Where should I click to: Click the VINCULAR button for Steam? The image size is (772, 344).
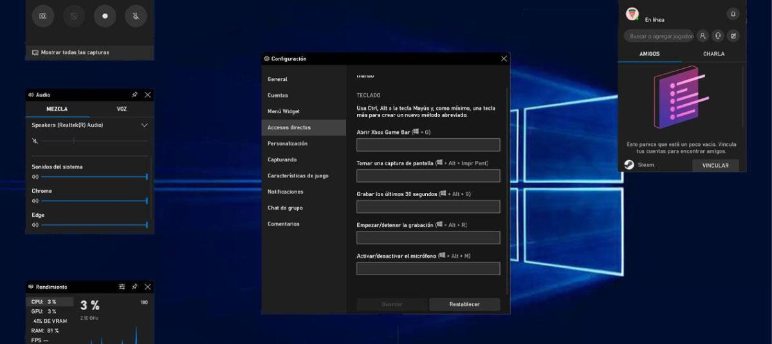[715, 165]
